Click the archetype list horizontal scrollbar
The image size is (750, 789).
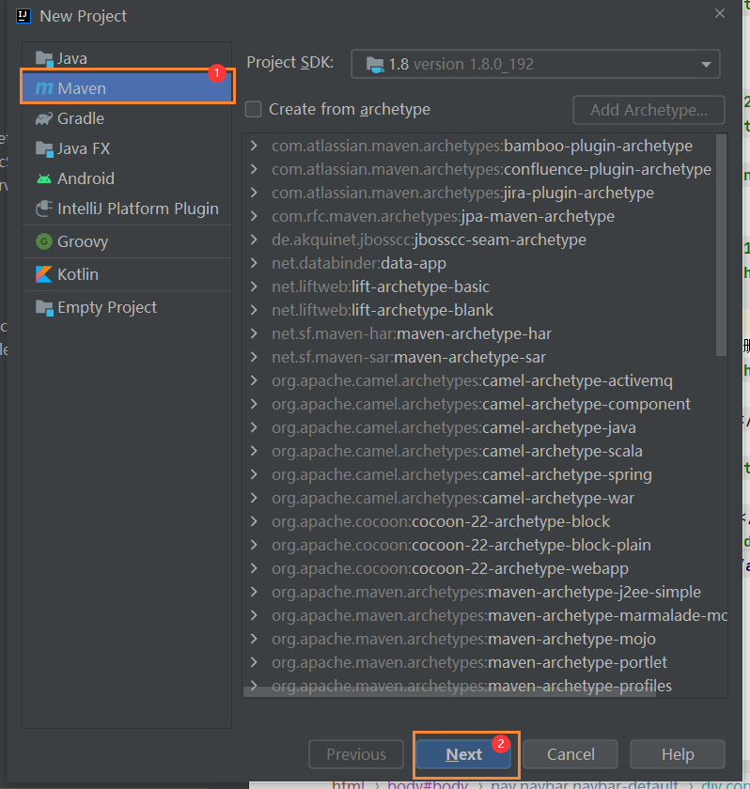(x=449, y=693)
